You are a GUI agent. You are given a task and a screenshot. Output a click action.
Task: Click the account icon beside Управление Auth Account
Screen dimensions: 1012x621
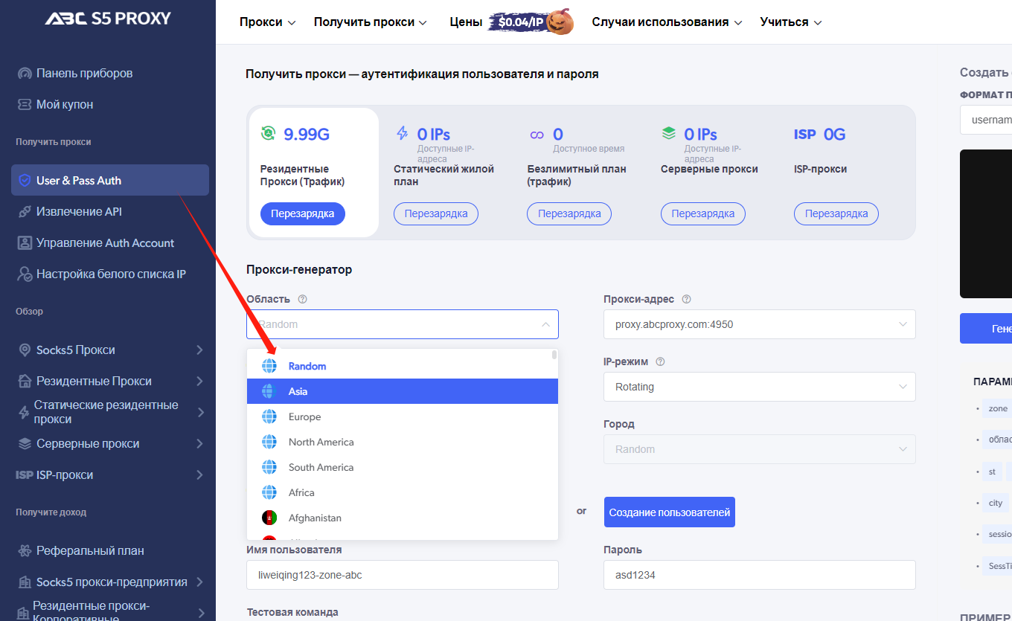click(25, 243)
